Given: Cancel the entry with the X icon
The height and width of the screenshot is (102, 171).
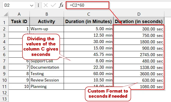Looking at the screenshot, I should 46,5.
